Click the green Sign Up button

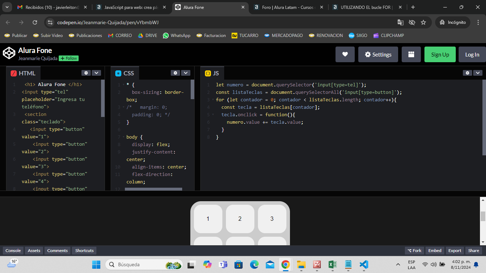point(440,54)
